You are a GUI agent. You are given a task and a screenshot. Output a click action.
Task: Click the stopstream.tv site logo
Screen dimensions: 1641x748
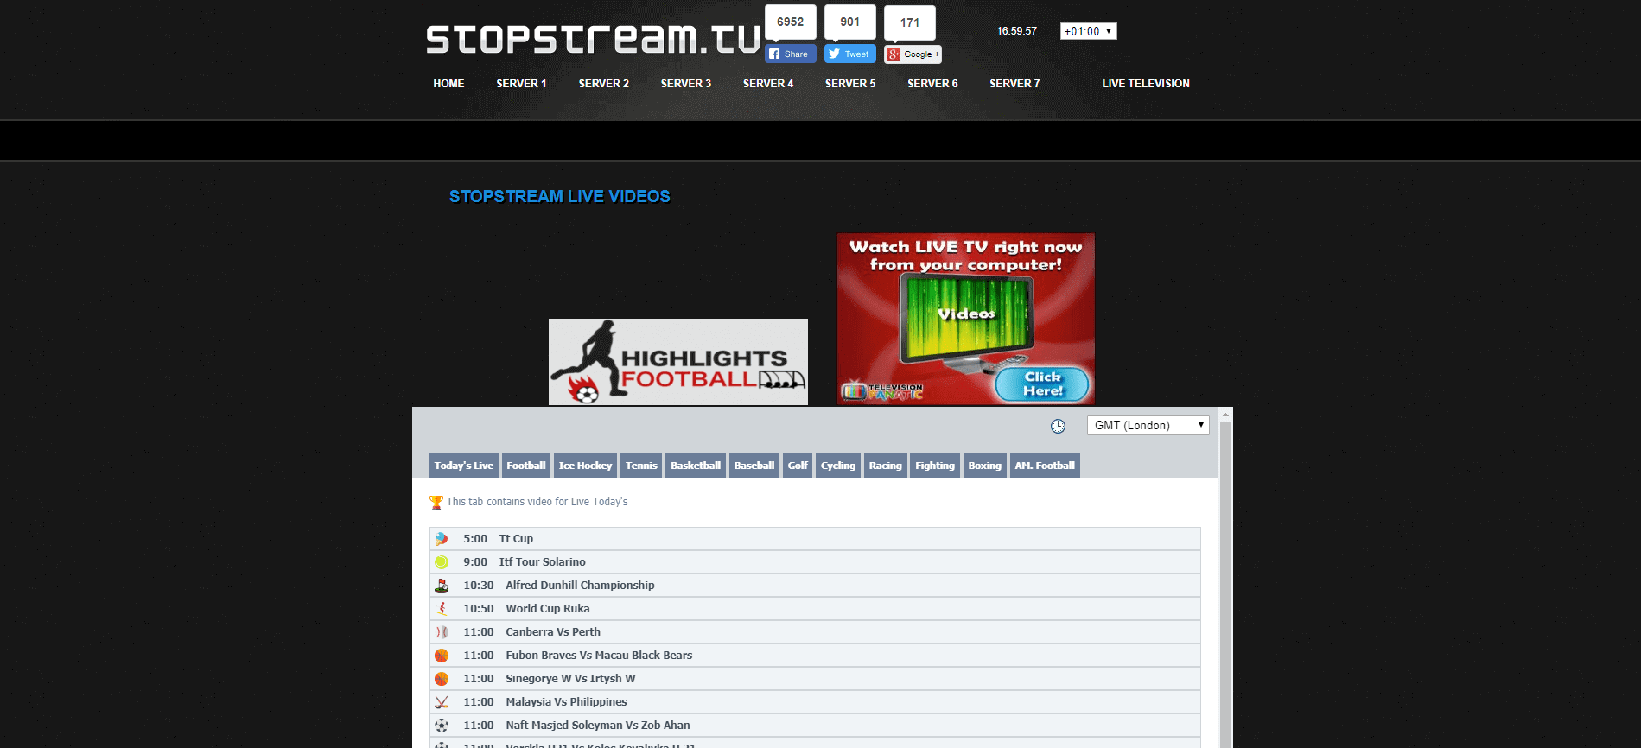coord(593,39)
